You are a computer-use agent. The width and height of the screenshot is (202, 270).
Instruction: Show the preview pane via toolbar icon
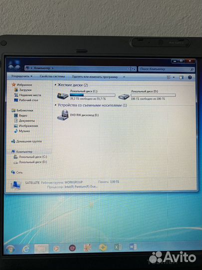(182, 77)
